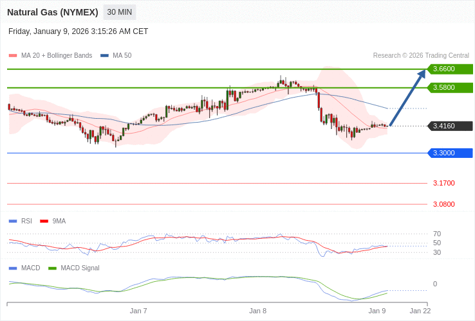Click the blue MA 50 legend swatch
The width and height of the screenshot is (475, 321).
click(104, 56)
